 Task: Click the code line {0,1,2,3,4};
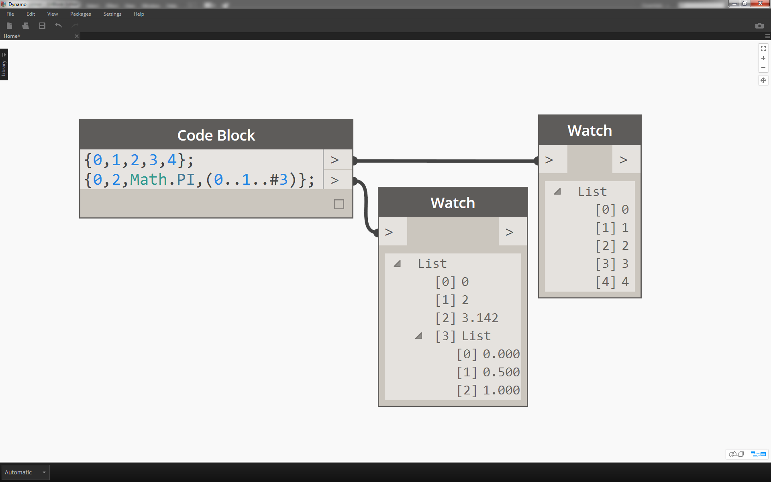point(139,160)
